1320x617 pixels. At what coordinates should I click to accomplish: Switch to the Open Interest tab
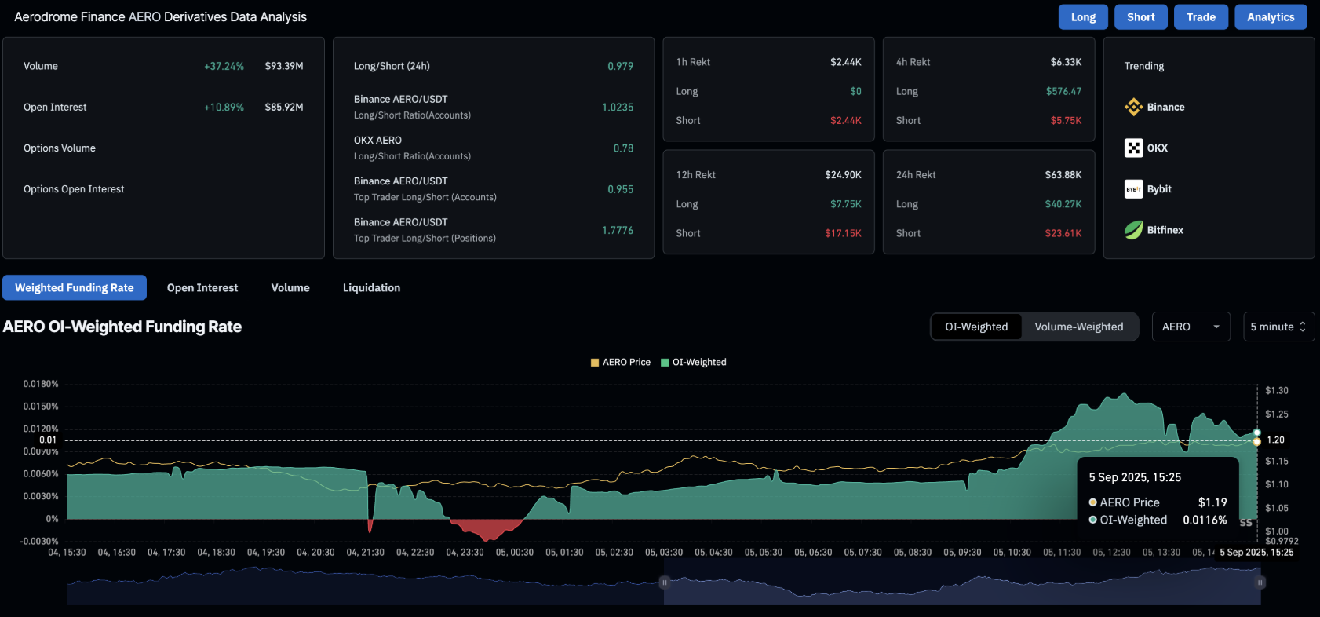pyautogui.click(x=202, y=288)
